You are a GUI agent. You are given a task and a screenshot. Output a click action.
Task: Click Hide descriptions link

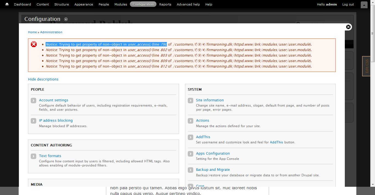(43, 79)
